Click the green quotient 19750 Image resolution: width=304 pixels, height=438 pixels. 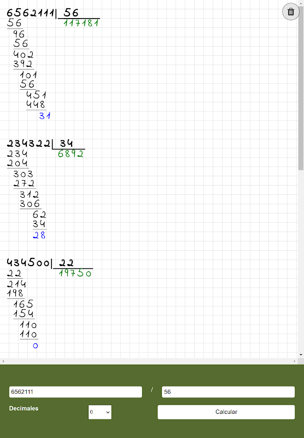tap(75, 273)
